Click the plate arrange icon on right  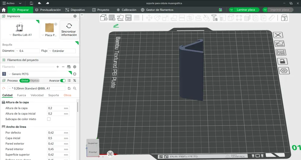click(281, 52)
